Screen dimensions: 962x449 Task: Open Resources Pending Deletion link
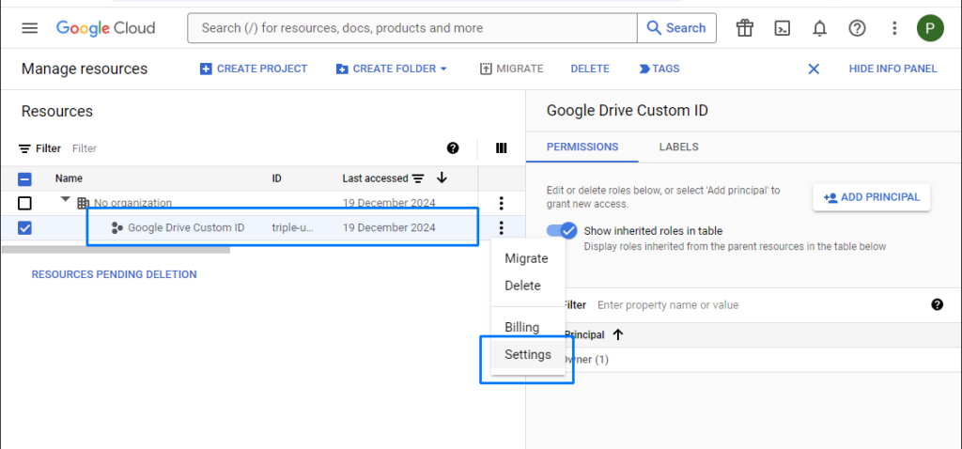(x=115, y=274)
